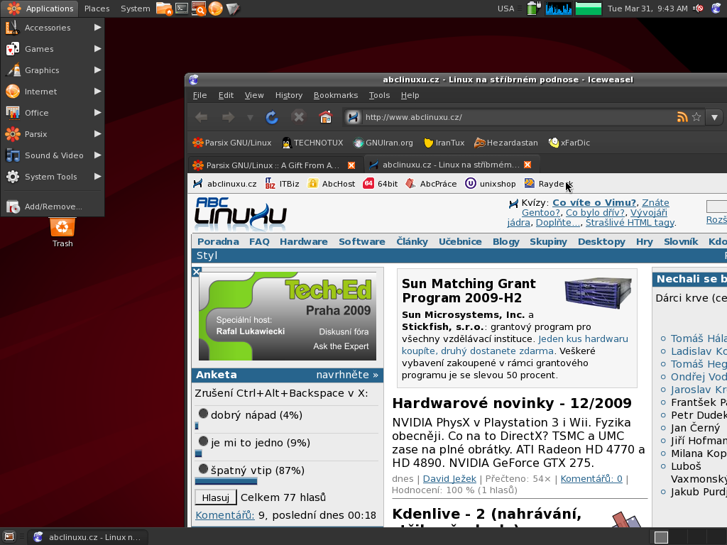Open the File menu in Iceweasel
The height and width of the screenshot is (545, 727).
pos(199,95)
